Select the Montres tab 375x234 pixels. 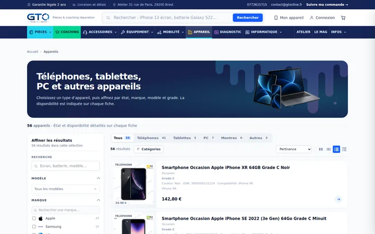point(232,138)
